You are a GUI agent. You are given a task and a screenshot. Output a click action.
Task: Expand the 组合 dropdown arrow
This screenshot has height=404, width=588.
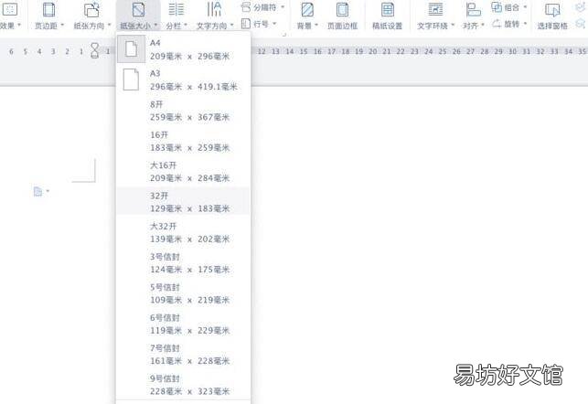click(x=525, y=6)
